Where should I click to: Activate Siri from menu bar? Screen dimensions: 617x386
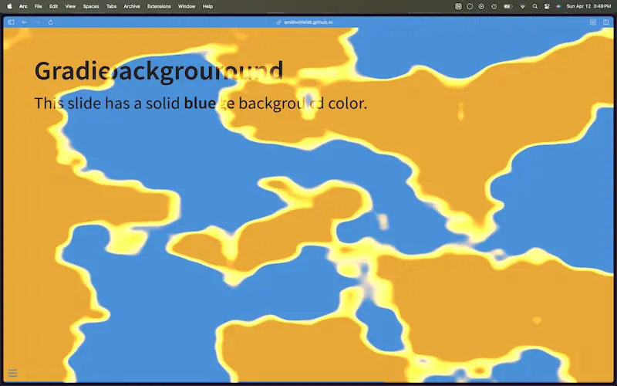[558, 6]
